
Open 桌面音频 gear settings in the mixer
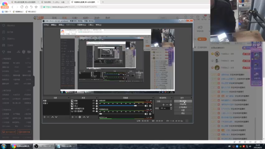click(x=150, y=106)
